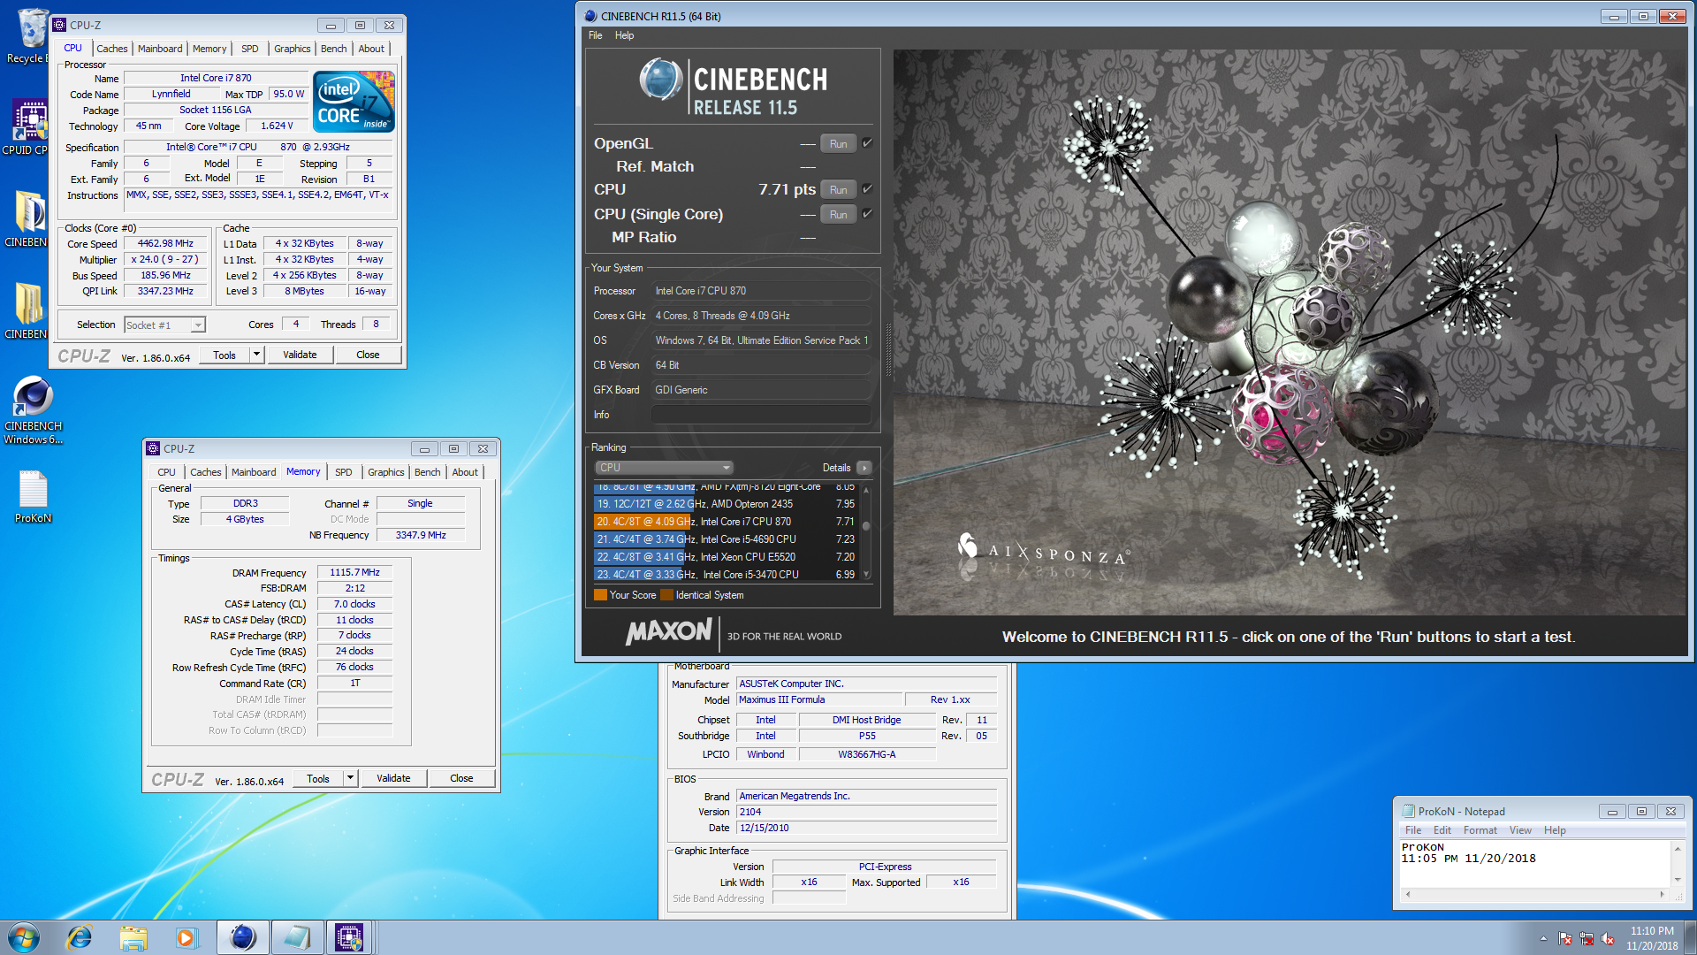Select ranking row Intel Core i5-4690 CPU
This screenshot has width=1697, height=955.
coord(726,539)
